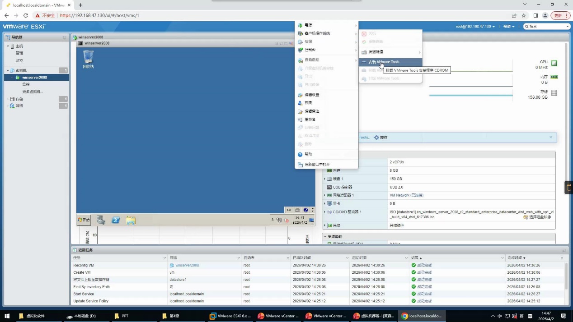Open Explorer folder icon in VM taskbar
Screen dimensions: 573x322
(x=131, y=220)
